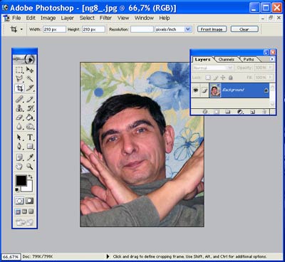Viewport: 285px width, 262px height.
Task: Open the Select menu
Action: [x=87, y=18]
